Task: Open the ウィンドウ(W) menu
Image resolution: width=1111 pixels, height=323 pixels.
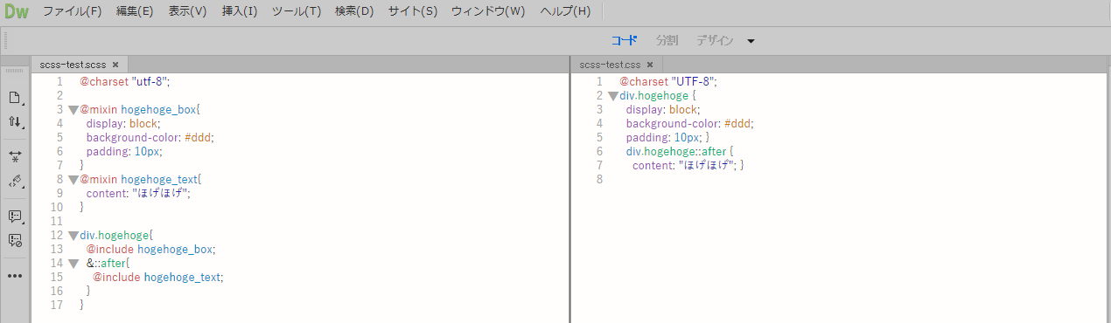Action: click(489, 12)
